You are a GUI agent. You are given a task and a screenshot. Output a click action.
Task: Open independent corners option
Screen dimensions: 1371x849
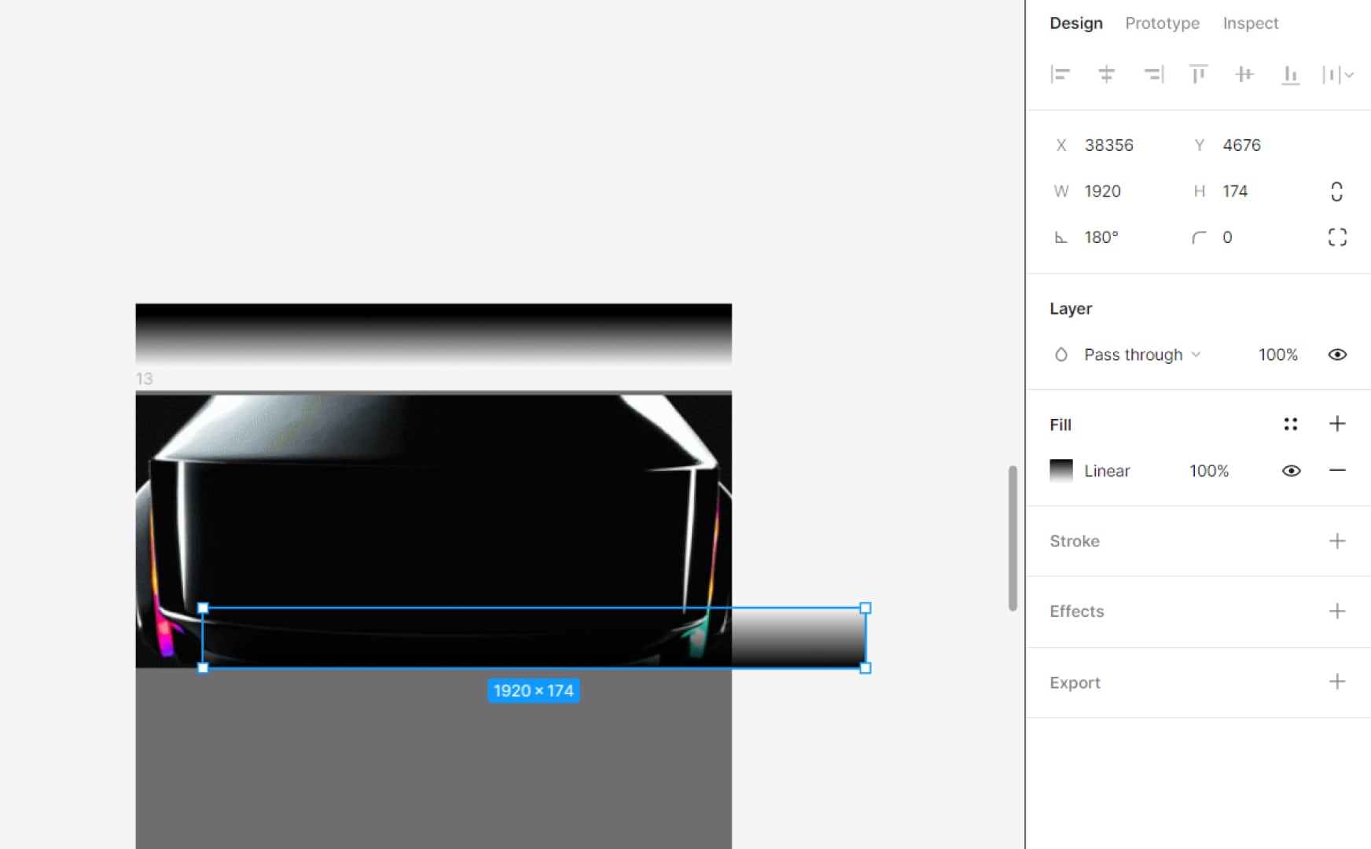1337,237
